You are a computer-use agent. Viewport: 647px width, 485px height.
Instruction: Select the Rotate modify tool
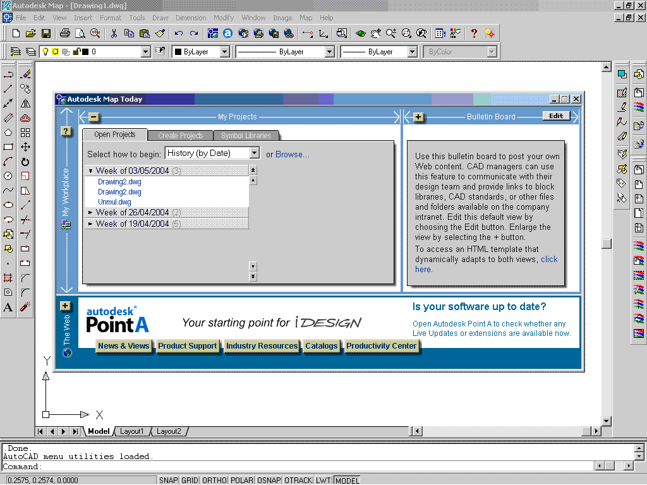(25, 162)
